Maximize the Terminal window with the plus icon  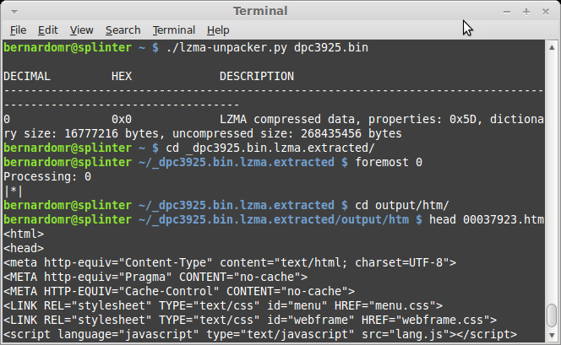526,12
